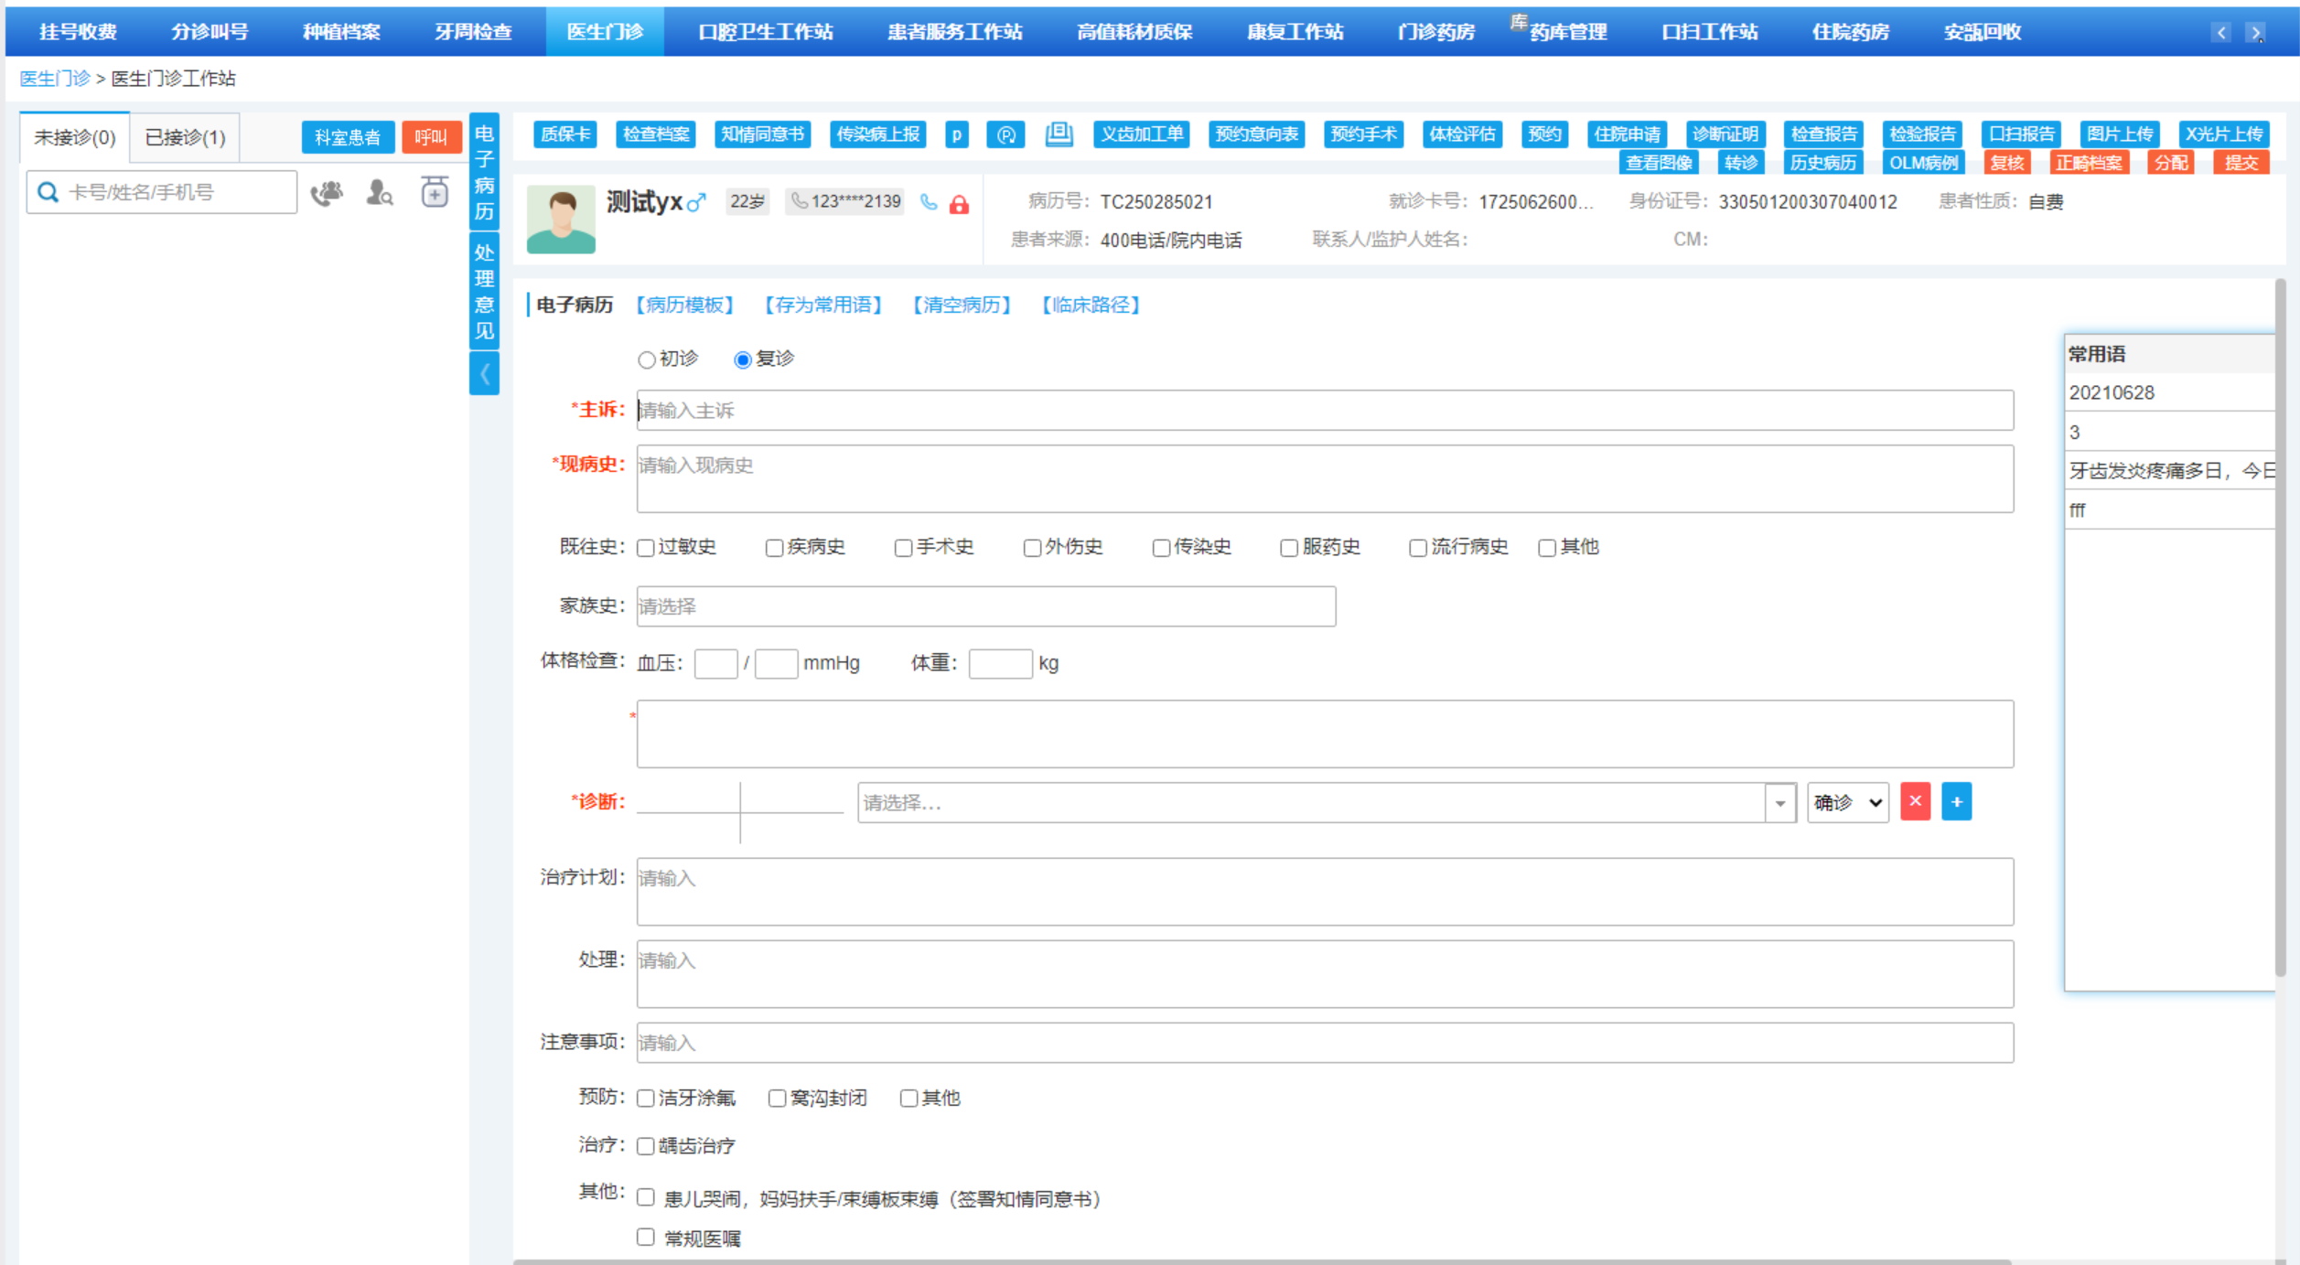The image size is (2300, 1265).
Task: Check the 过敏史 checkbox
Action: click(646, 548)
